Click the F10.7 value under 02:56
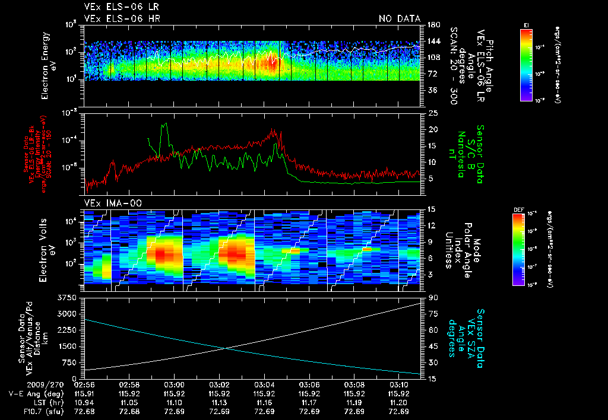608x420 pixels. point(84,412)
